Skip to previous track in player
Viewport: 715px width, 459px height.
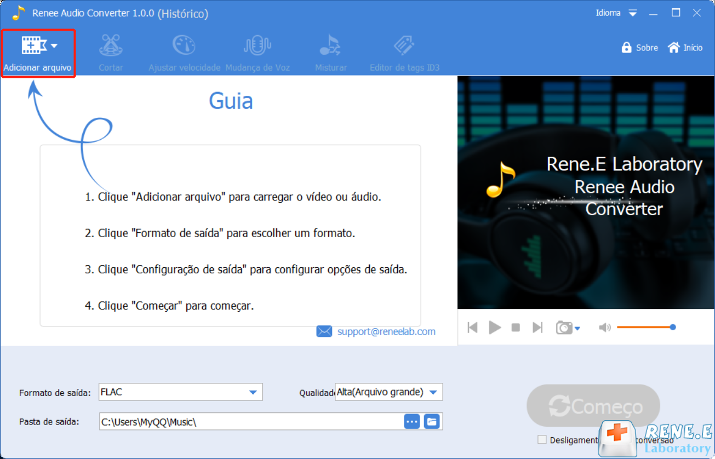[x=472, y=328]
